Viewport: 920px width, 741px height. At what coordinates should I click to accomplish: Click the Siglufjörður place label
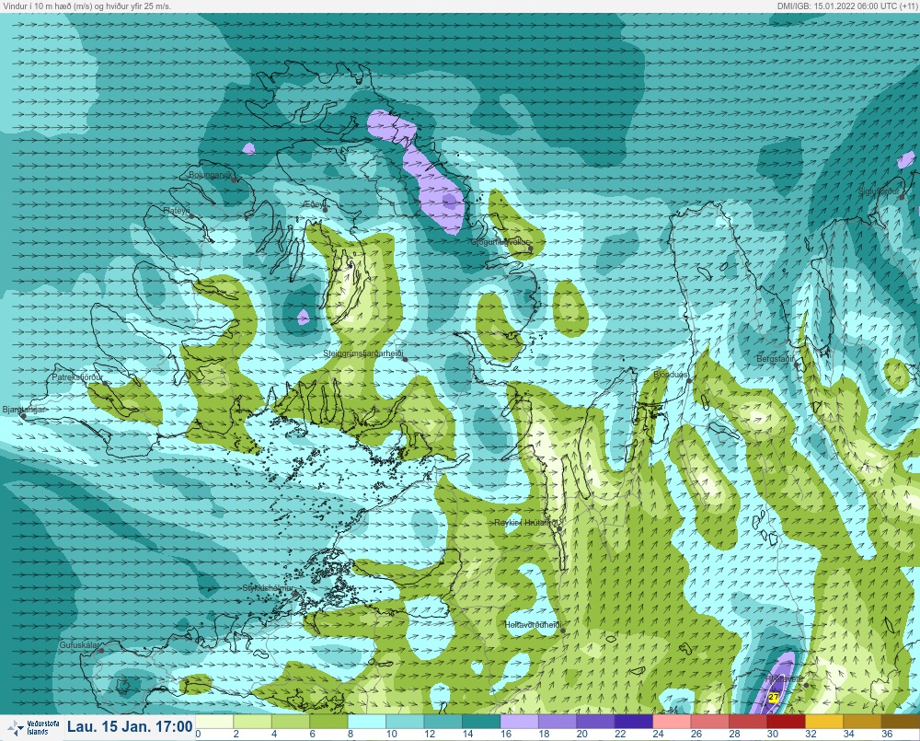click(x=879, y=191)
